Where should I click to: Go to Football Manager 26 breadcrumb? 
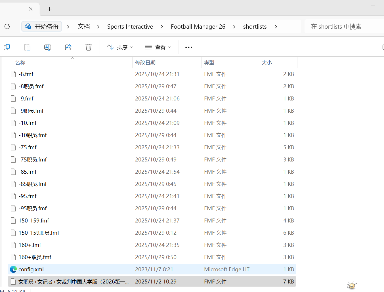198,27
